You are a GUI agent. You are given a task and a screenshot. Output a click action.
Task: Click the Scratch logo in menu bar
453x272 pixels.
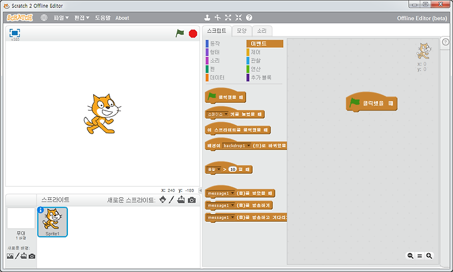coord(20,18)
